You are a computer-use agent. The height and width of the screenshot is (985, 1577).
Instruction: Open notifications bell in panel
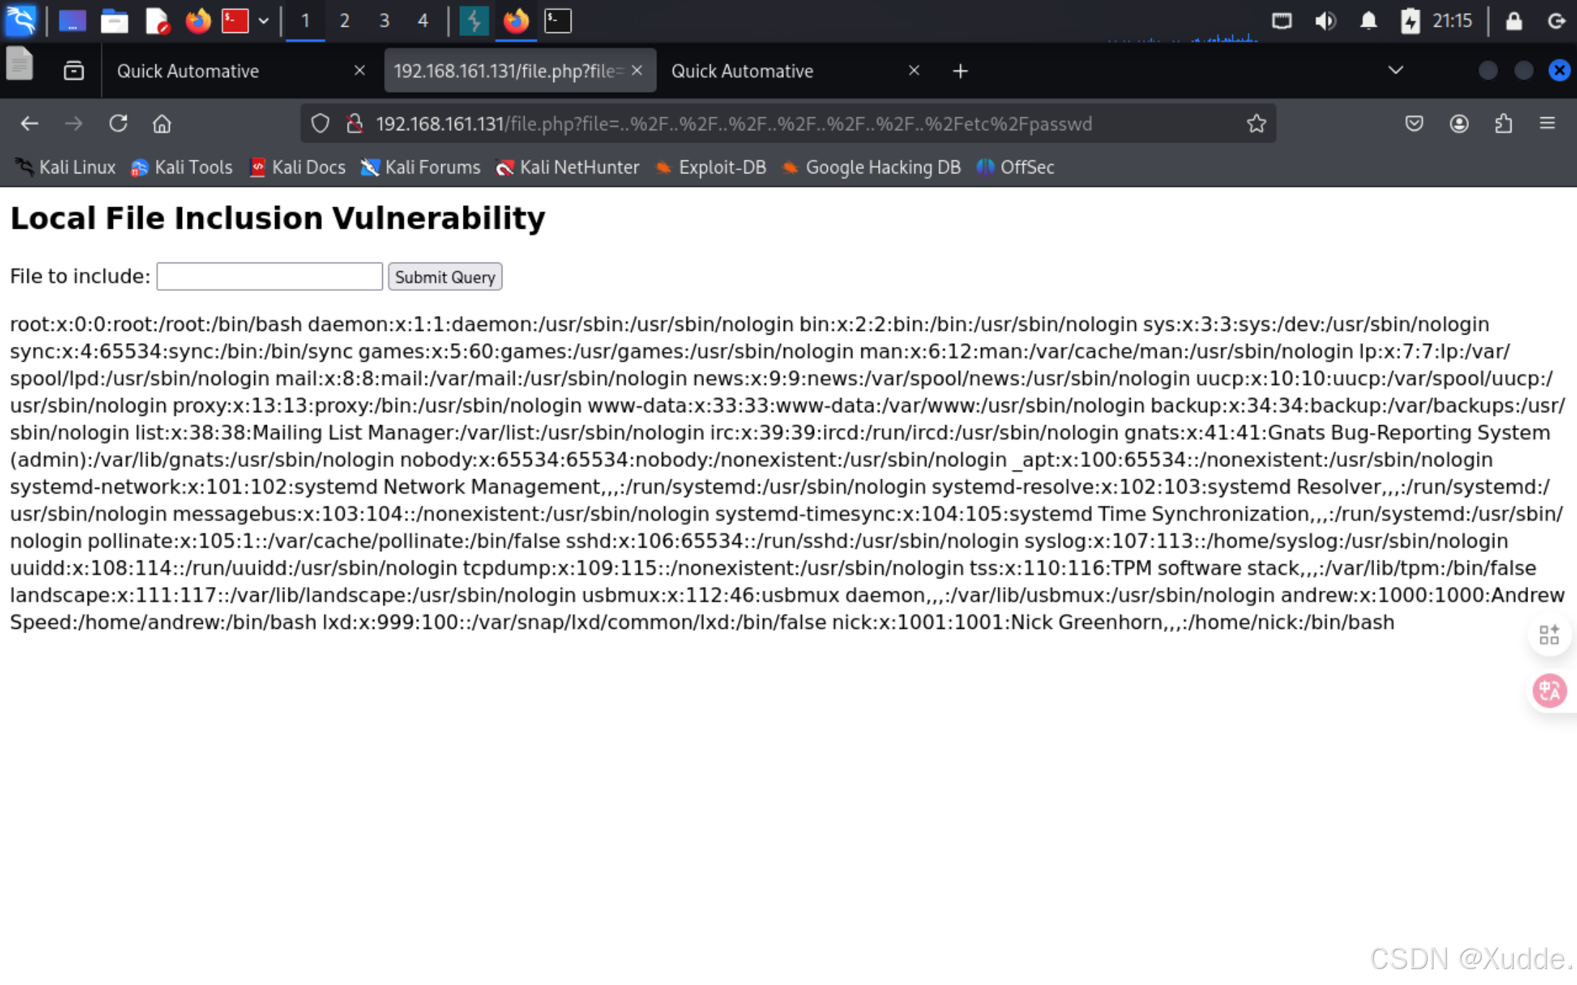[x=1368, y=21]
